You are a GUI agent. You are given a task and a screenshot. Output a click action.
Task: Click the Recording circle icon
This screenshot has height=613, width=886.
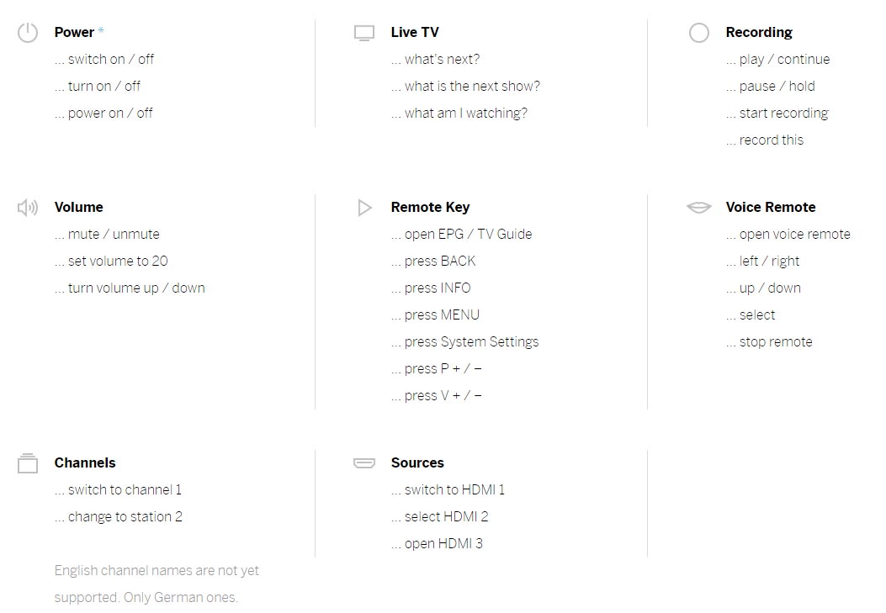[699, 33]
